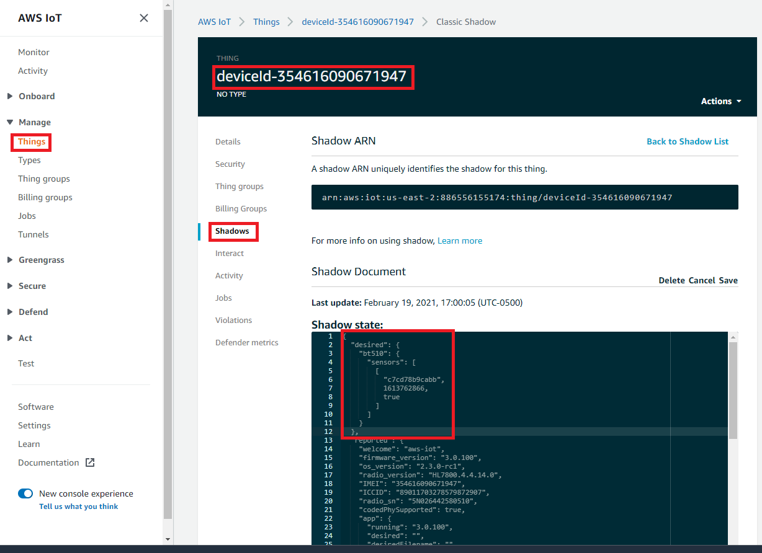This screenshot has width=762, height=553.
Task: Click the scroll up arrow of code editor
Action: tap(733, 337)
